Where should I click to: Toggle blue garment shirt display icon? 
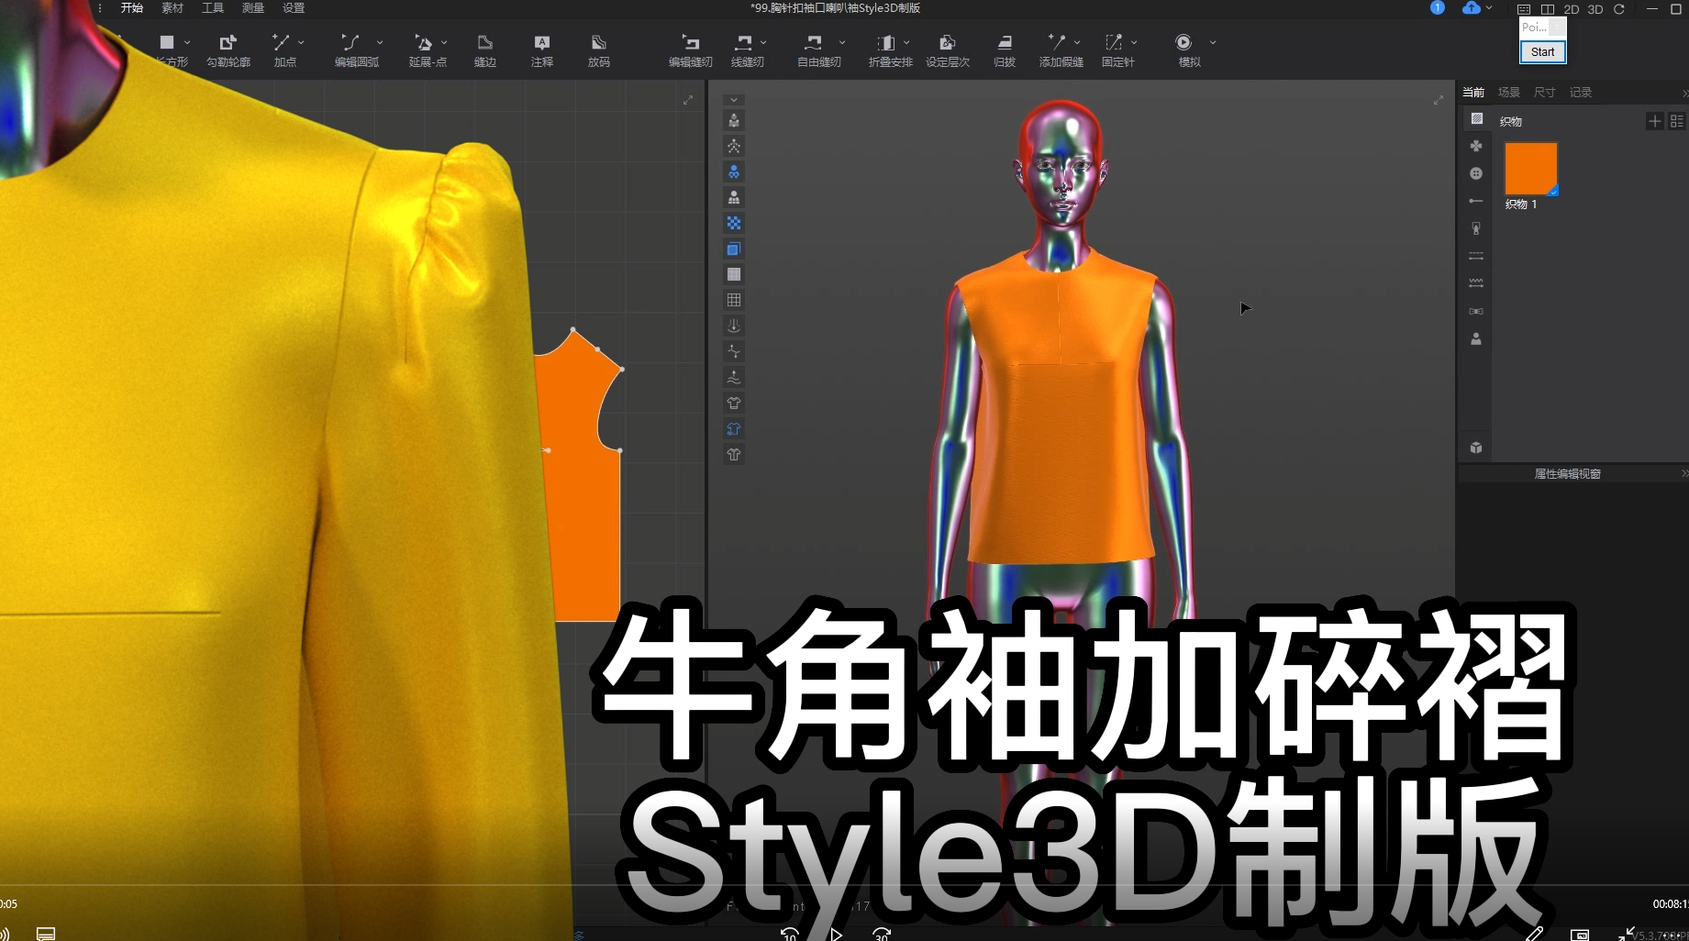click(x=734, y=428)
